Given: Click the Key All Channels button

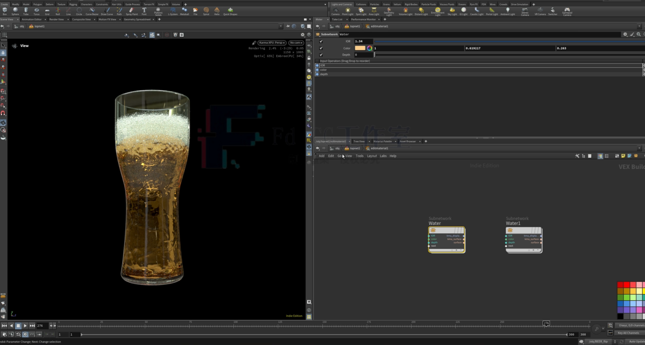Looking at the screenshot, I should [x=628, y=333].
